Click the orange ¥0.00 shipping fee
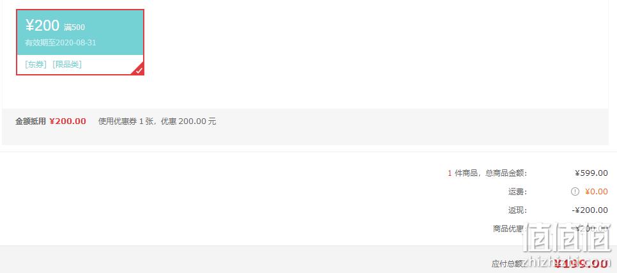Screen dimensions: 617x273 596,192
